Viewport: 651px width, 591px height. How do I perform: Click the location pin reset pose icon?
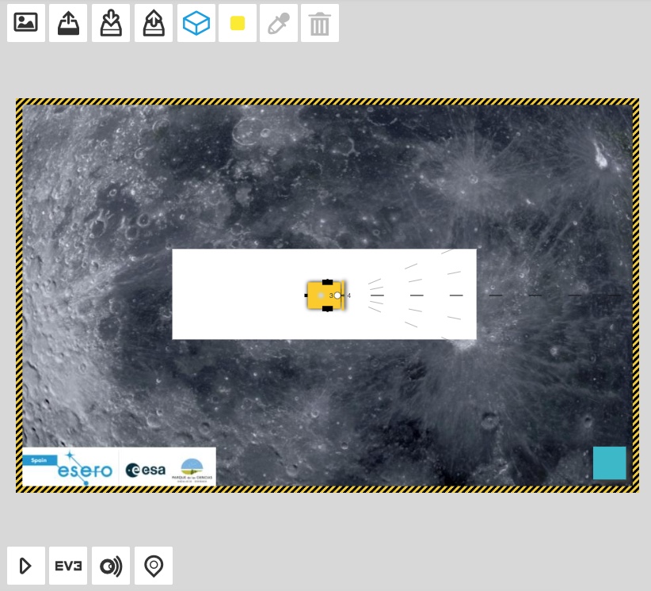pyautogui.click(x=154, y=566)
